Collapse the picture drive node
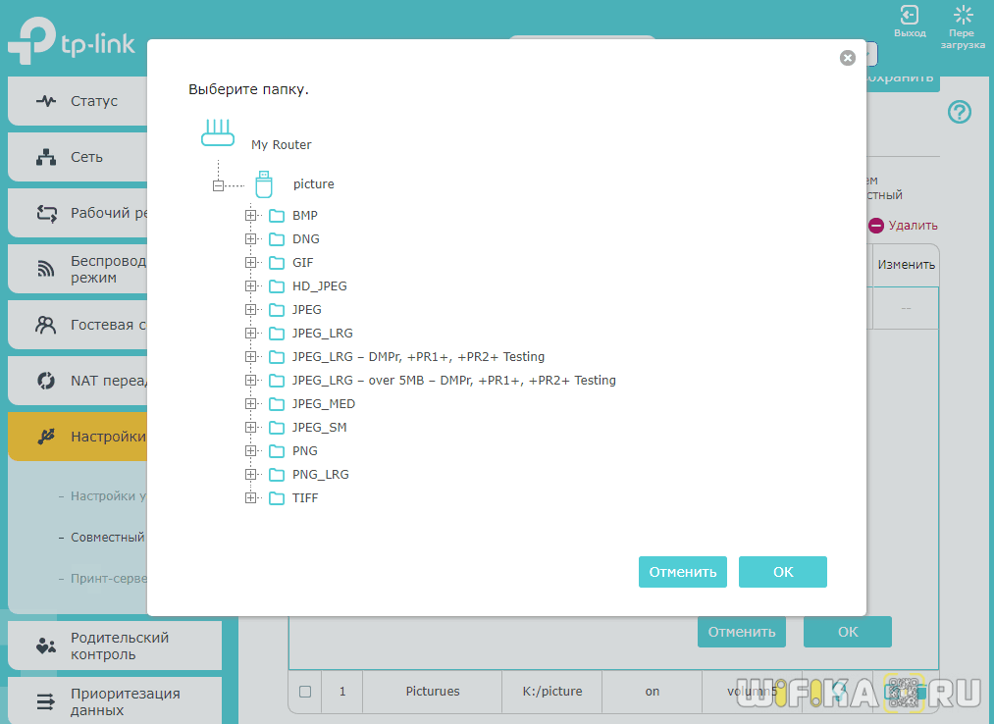994x724 pixels. point(219,184)
